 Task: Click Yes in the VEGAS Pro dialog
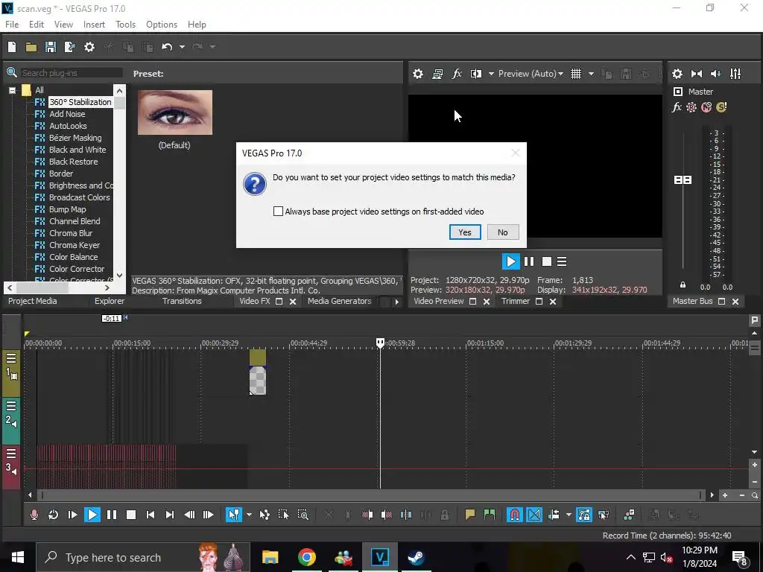tap(465, 232)
